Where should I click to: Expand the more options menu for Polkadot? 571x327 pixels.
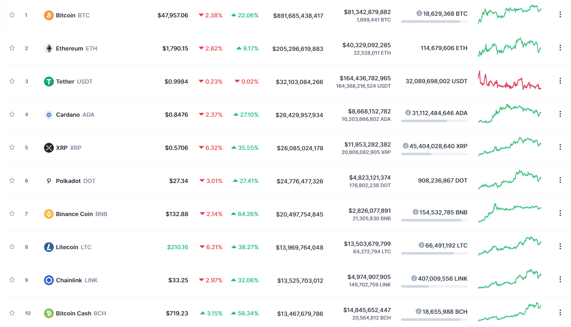tap(560, 180)
